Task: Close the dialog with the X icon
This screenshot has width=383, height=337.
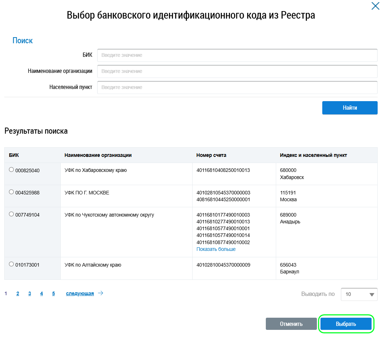Action: click(x=375, y=6)
